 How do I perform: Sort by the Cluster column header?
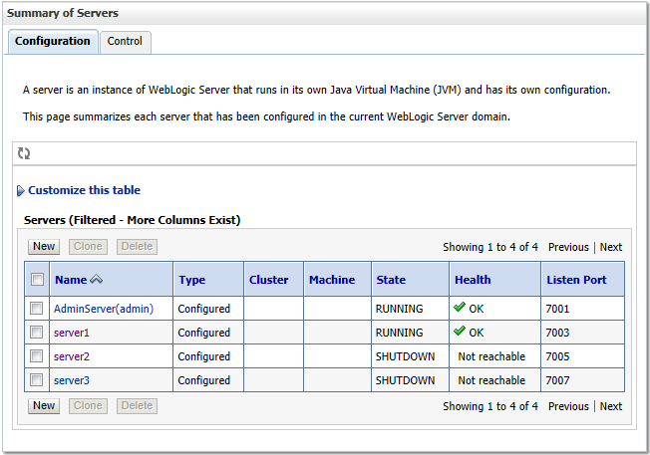point(268,280)
